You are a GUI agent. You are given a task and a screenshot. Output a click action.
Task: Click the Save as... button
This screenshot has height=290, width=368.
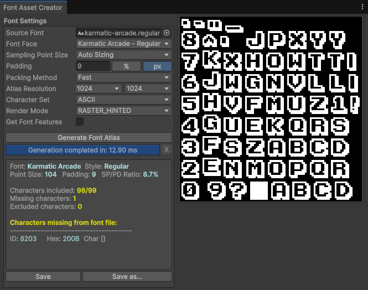(127, 276)
